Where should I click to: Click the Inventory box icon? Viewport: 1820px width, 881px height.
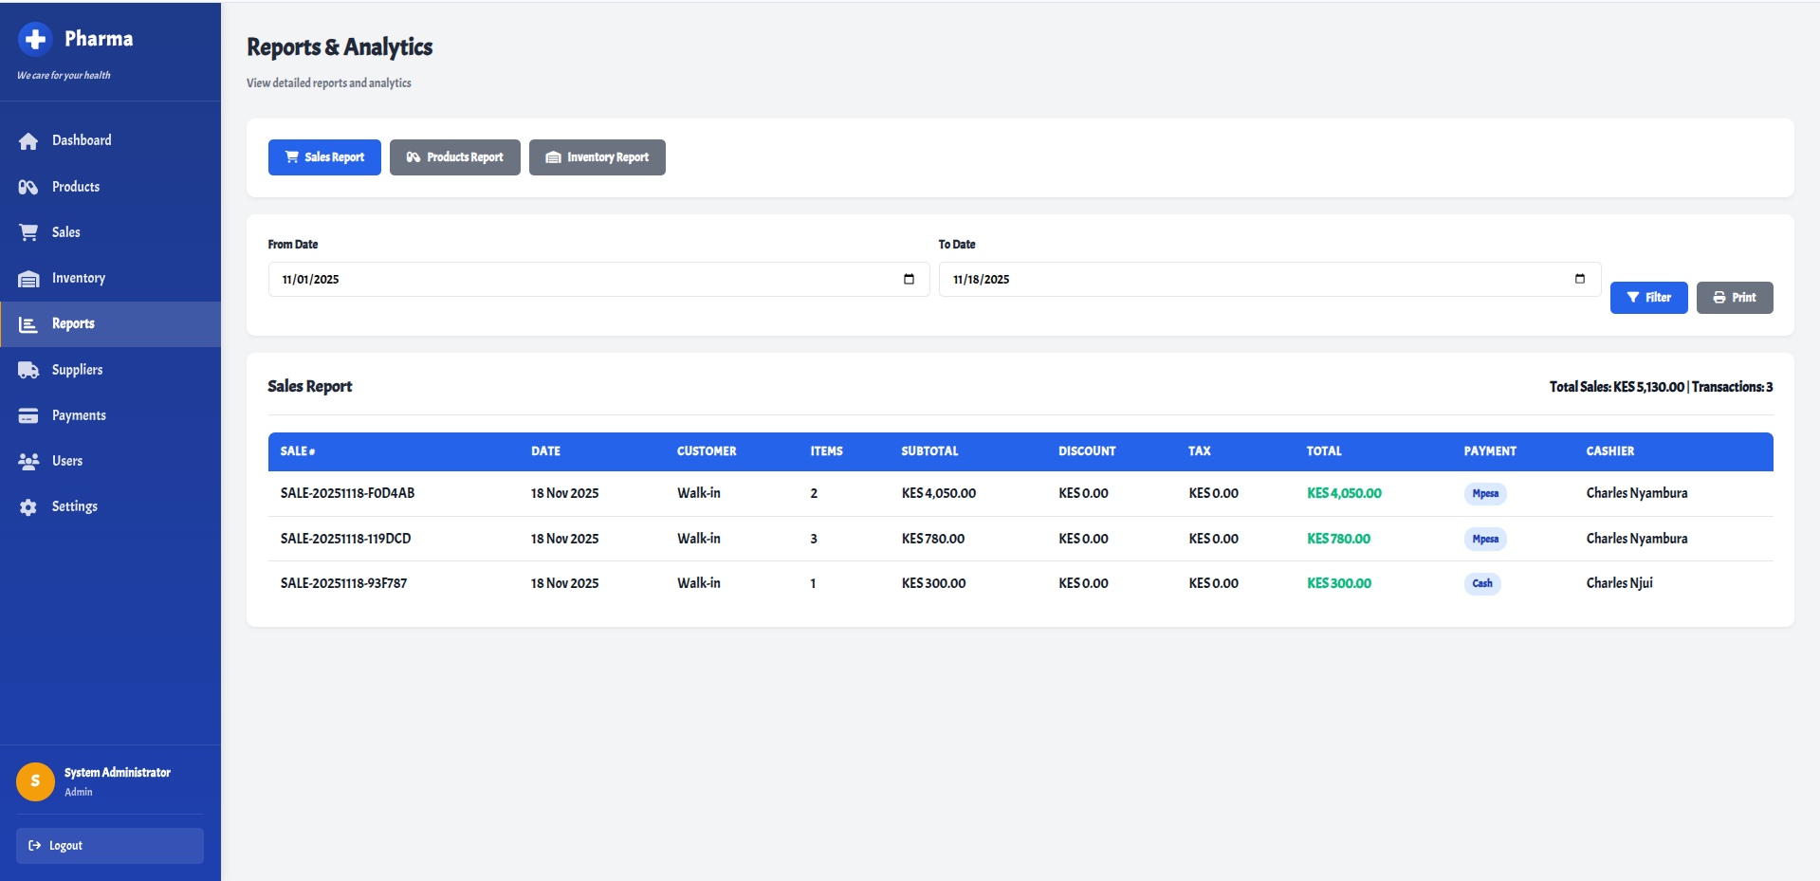tap(28, 278)
